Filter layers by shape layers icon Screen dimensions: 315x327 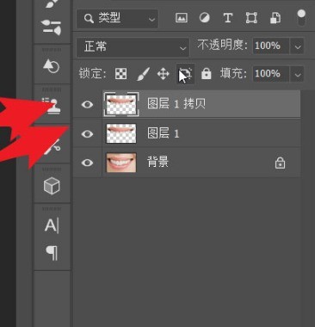pos(251,18)
